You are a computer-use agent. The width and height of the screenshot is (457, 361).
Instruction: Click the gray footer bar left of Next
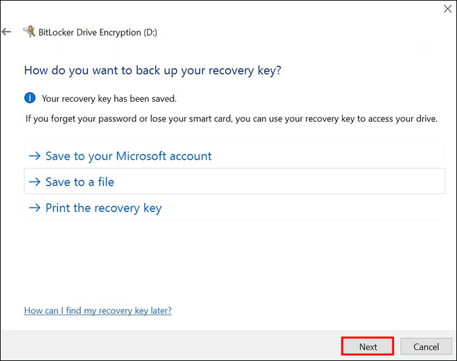(170, 346)
